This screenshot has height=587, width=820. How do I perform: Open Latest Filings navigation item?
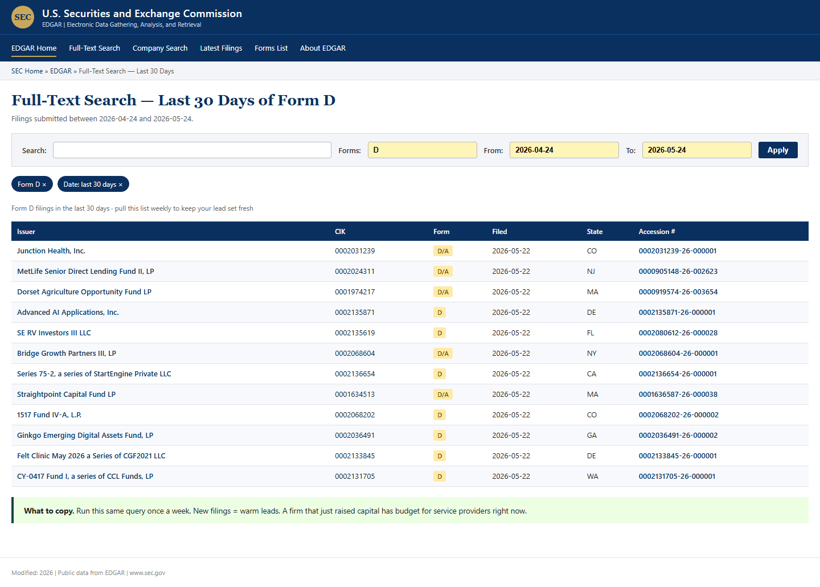(221, 48)
